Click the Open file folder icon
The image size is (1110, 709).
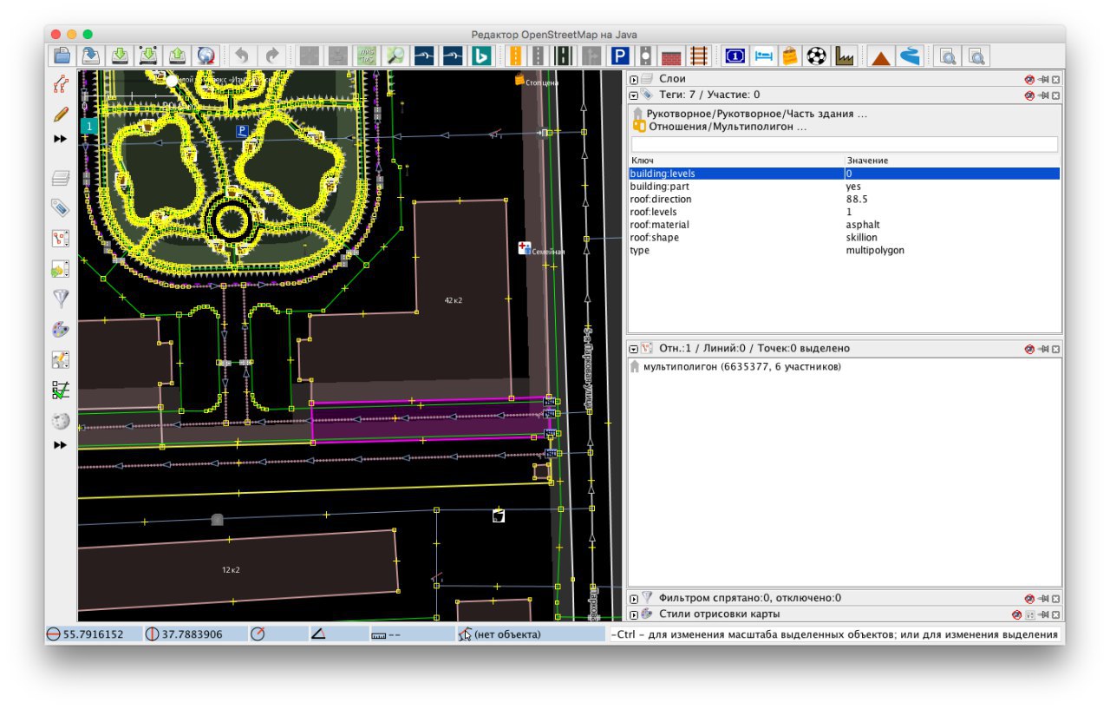[x=62, y=56]
